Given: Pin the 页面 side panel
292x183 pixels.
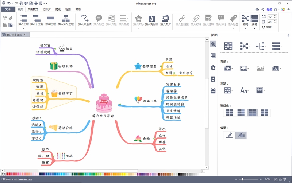Looking at the screenshot, I should tap(288, 35).
